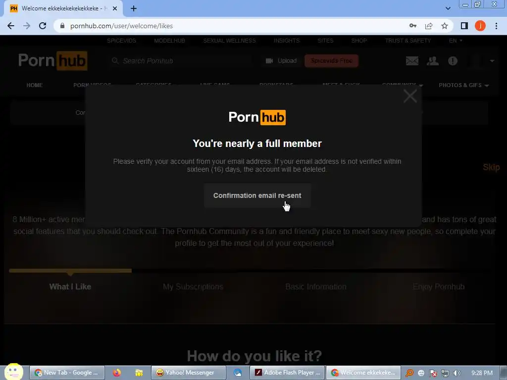Go back to the previous page

click(x=11, y=26)
